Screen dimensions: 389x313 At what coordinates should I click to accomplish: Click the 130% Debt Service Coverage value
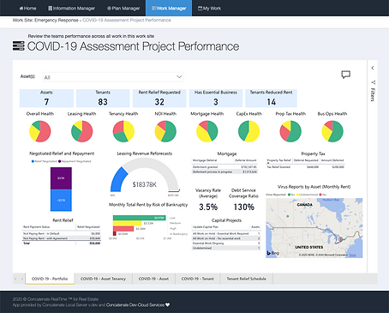coord(243,207)
